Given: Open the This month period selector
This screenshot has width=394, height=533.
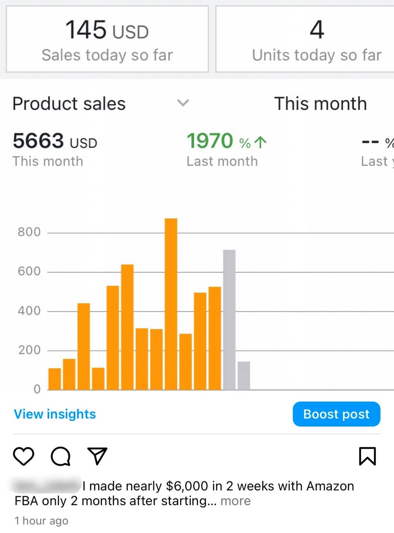Looking at the screenshot, I should pyautogui.click(x=320, y=103).
